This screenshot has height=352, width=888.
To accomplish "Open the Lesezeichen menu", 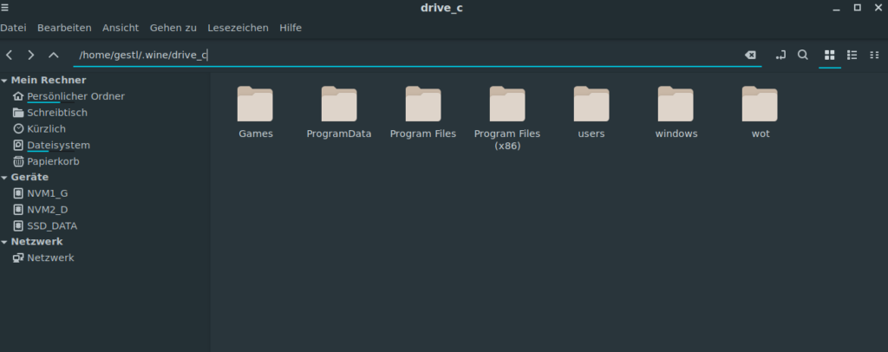I will tap(238, 28).
